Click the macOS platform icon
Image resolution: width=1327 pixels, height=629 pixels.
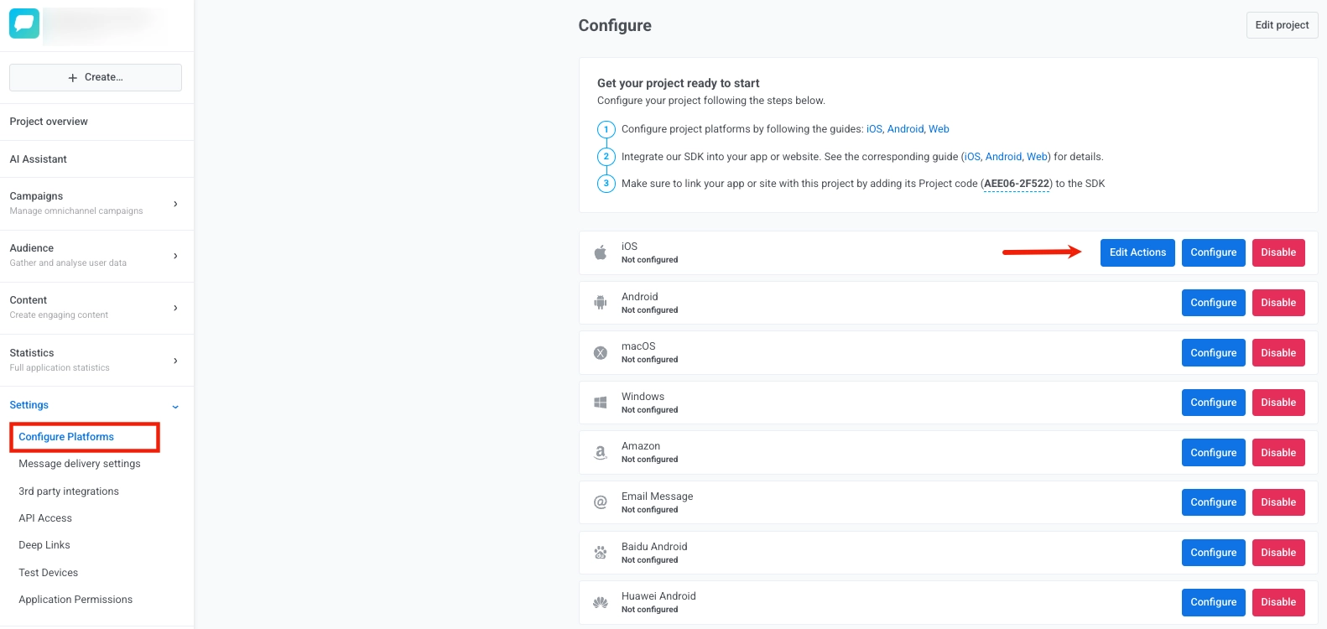[600, 352]
